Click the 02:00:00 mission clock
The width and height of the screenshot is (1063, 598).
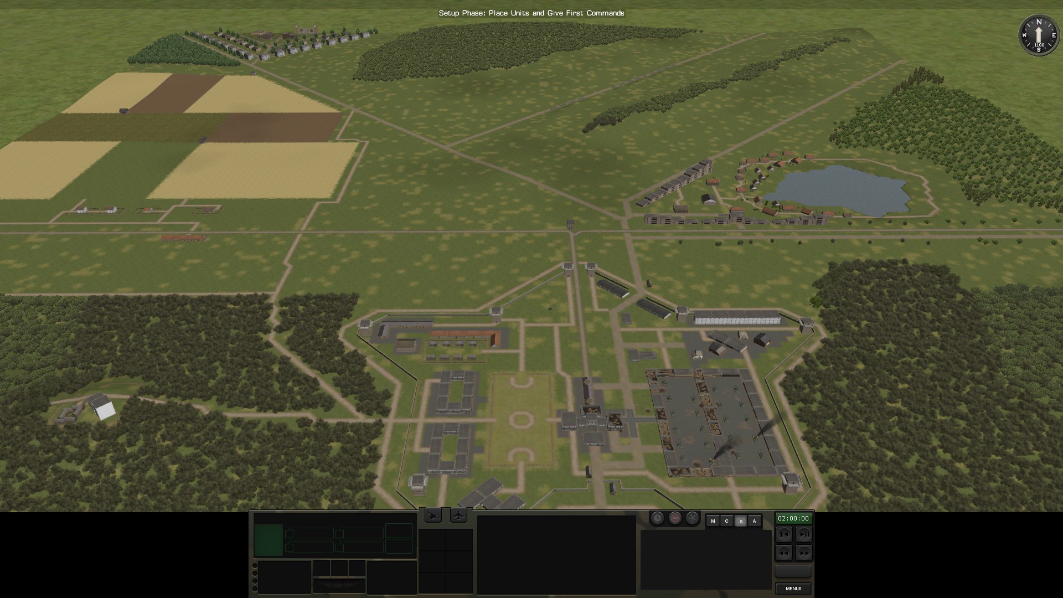coord(793,518)
